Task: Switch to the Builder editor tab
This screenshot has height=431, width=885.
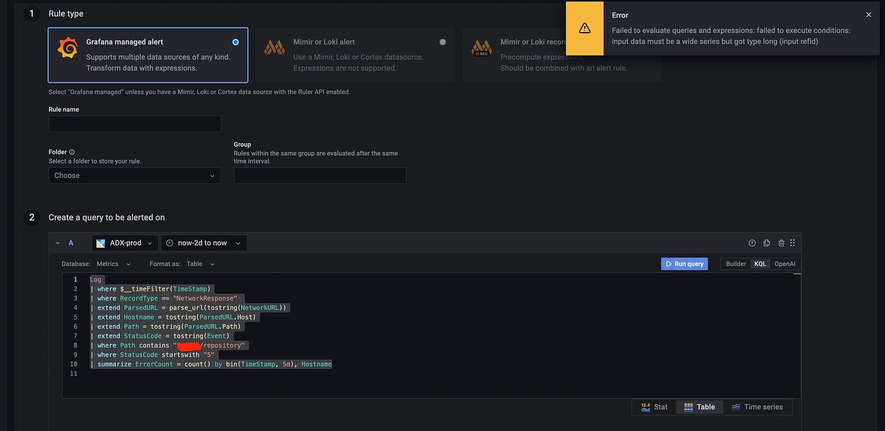Action: [735, 264]
